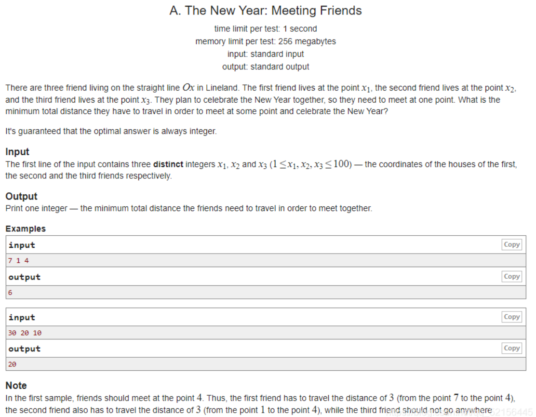Image resolution: width=536 pixels, height=417 pixels.
Task: Copy the second example input
Action: pos(511,317)
